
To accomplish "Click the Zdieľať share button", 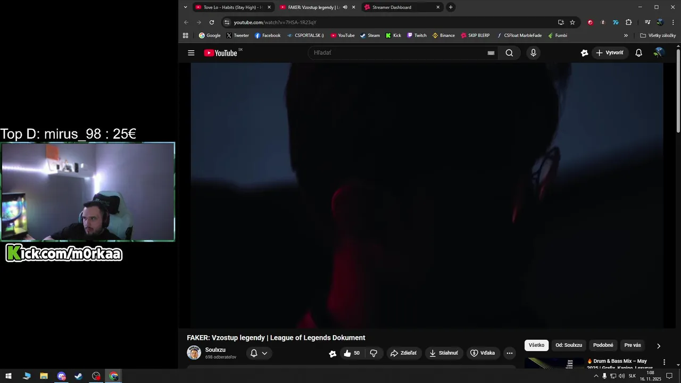I will [403, 353].
